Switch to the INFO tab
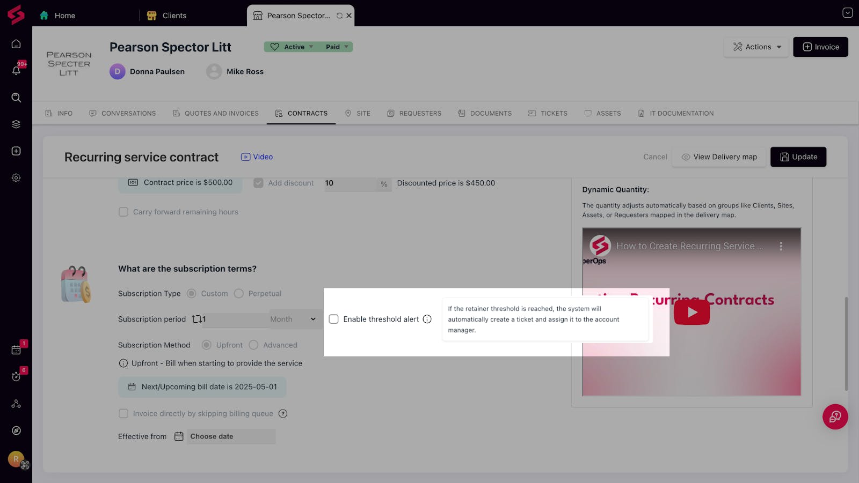 (x=59, y=113)
